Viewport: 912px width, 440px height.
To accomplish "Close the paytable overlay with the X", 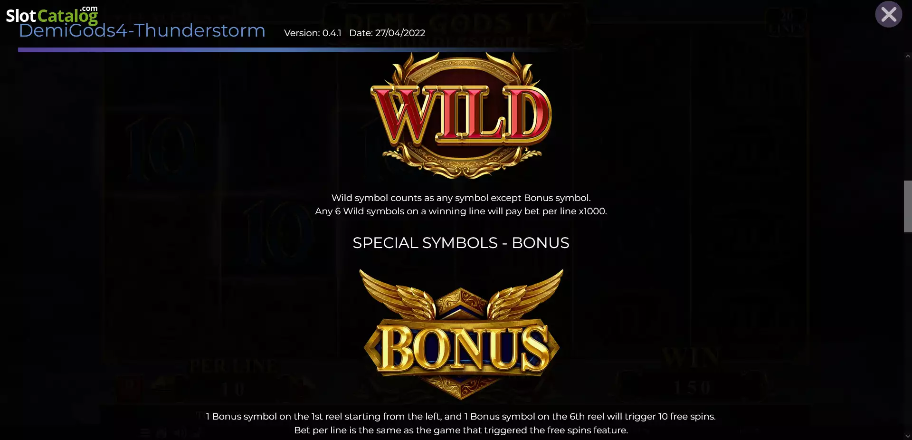I will click(888, 14).
